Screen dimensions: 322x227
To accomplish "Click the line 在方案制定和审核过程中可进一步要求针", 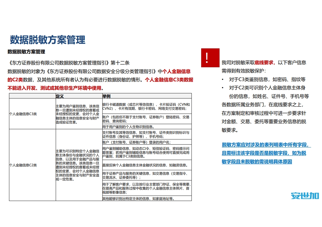I will (x=264, y=113).
